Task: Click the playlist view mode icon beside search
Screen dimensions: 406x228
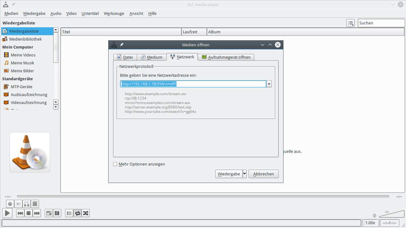Action: (x=350, y=23)
